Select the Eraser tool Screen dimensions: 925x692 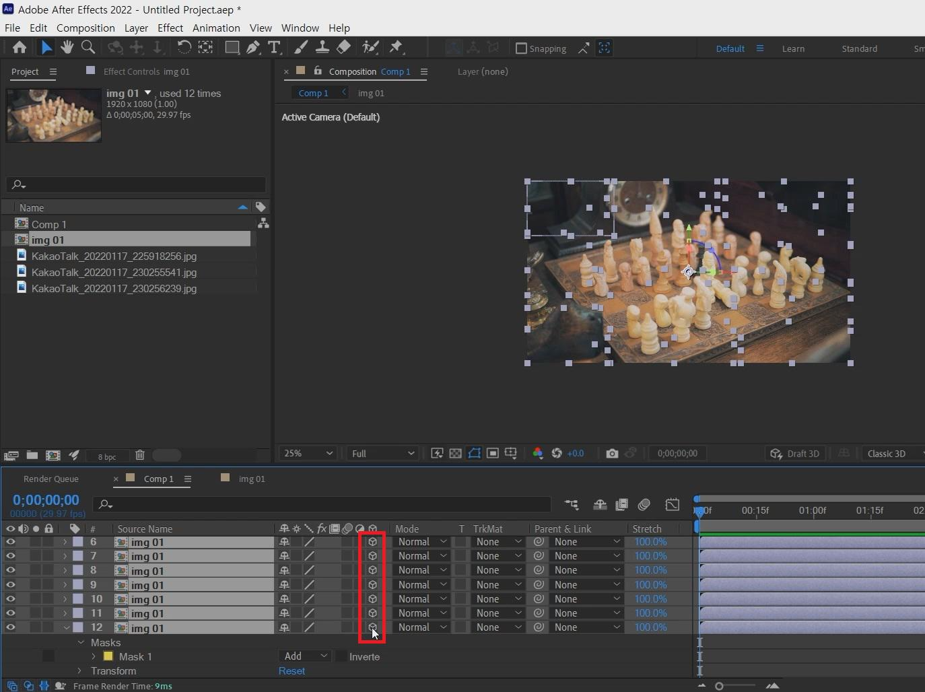pyautogui.click(x=343, y=47)
